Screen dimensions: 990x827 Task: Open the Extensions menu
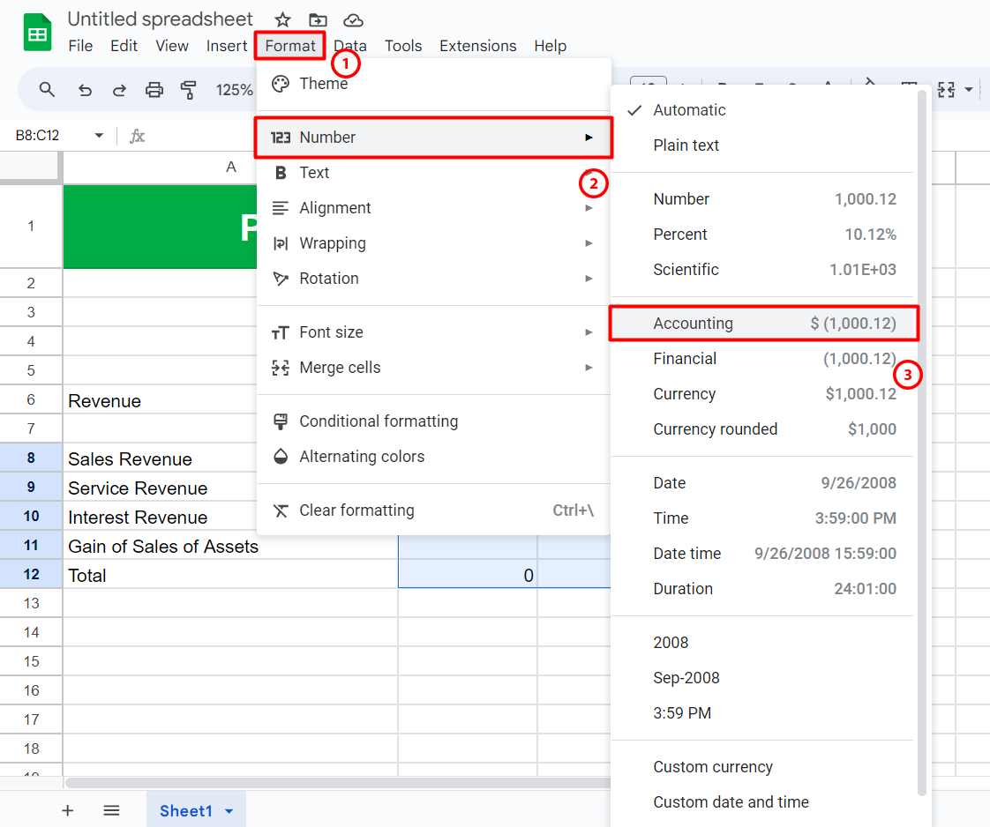478,46
